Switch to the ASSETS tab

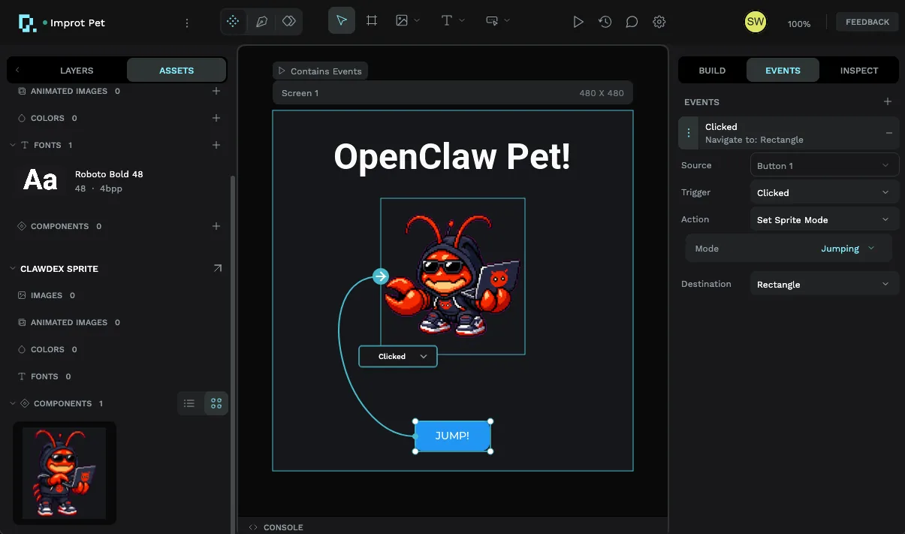[x=176, y=71]
